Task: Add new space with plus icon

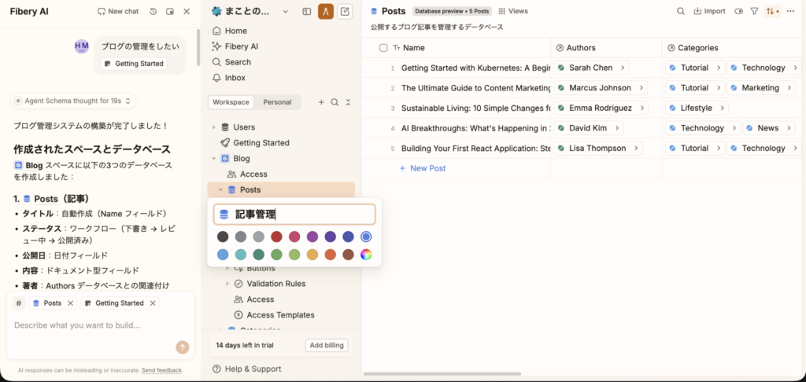Action: tap(321, 102)
